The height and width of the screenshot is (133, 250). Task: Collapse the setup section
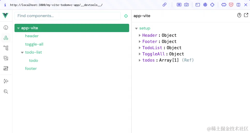coord(136,28)
